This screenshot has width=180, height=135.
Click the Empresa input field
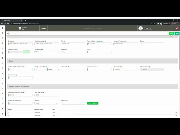tap(20, 44)
